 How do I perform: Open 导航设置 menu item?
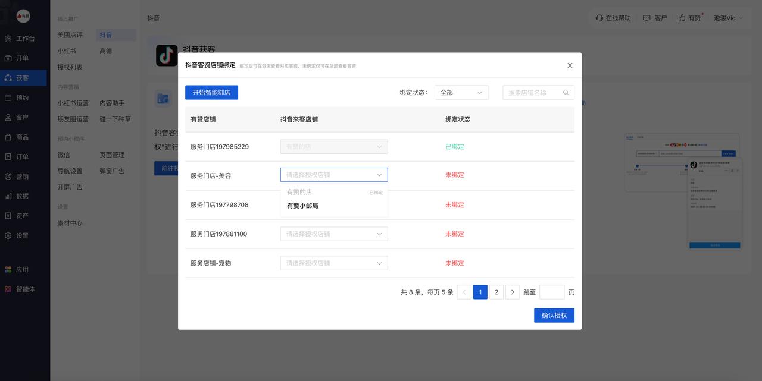70,171
